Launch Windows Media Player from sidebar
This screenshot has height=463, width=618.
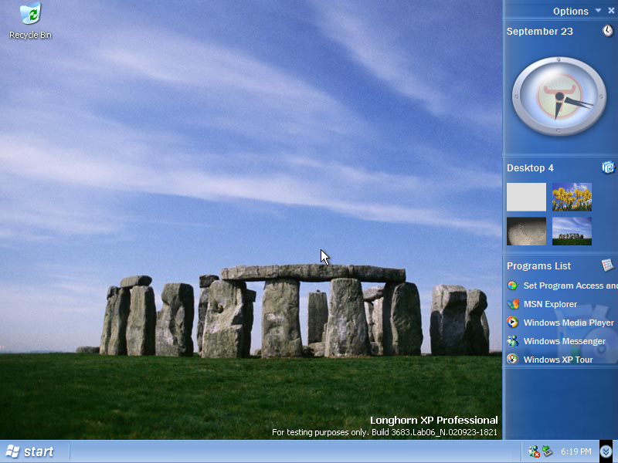pos(568,323)
